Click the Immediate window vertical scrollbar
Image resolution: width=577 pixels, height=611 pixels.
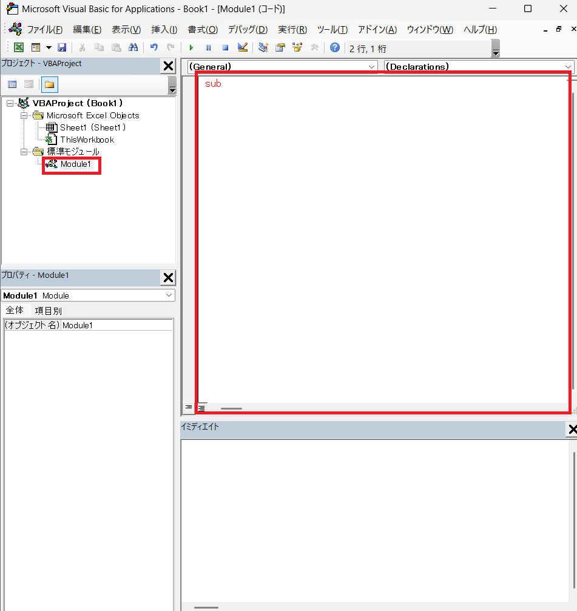click(573, 521)
